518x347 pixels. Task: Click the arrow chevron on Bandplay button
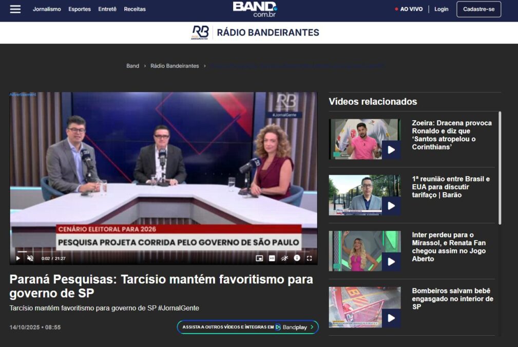[312, 327]
